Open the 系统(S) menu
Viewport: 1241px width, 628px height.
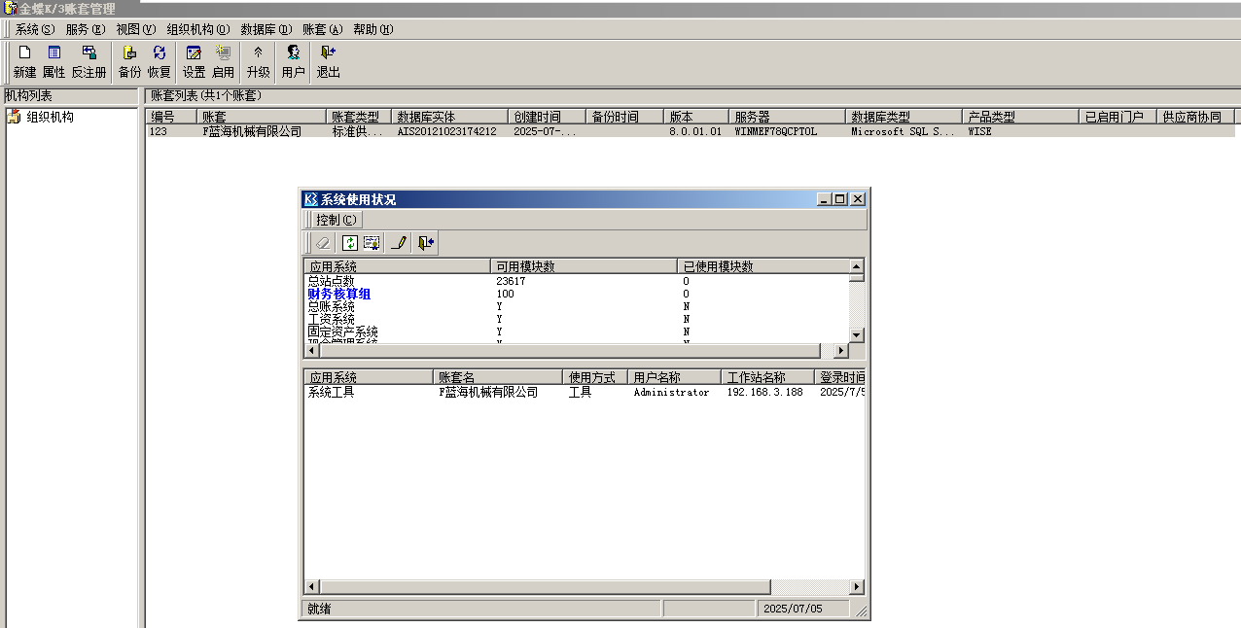click(35, 30)
